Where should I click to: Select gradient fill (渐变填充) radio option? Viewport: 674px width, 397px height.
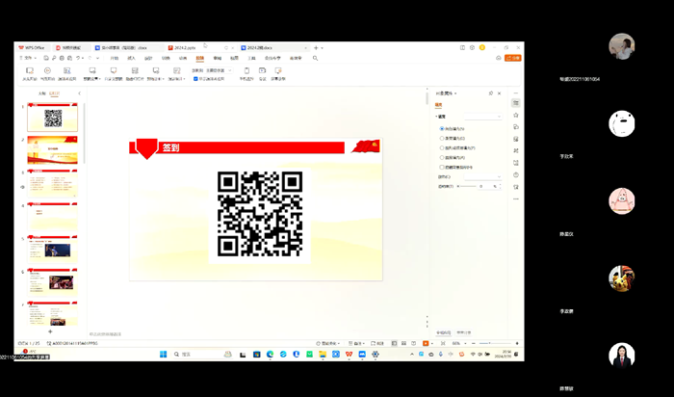(442, 138)
